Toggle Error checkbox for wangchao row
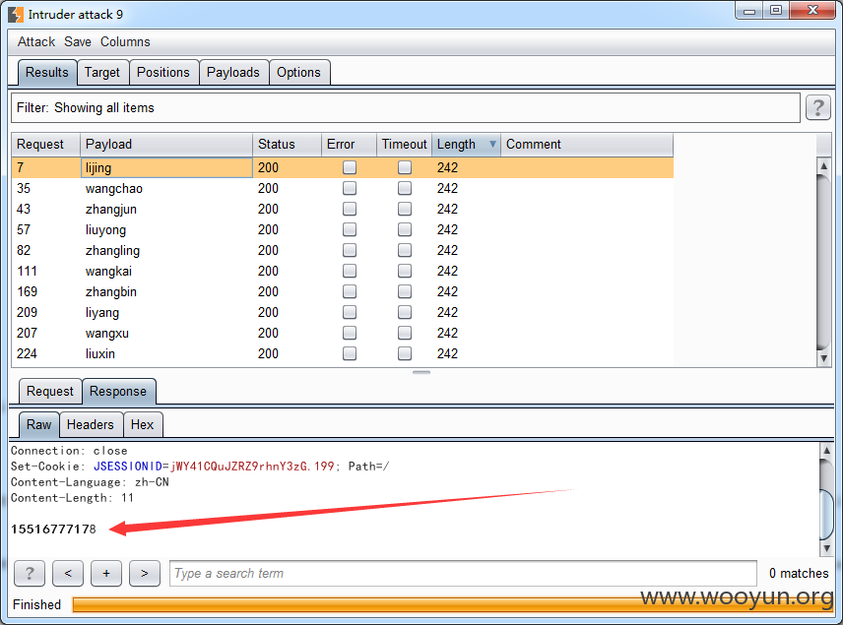The image size is (843, 625). 350,188
